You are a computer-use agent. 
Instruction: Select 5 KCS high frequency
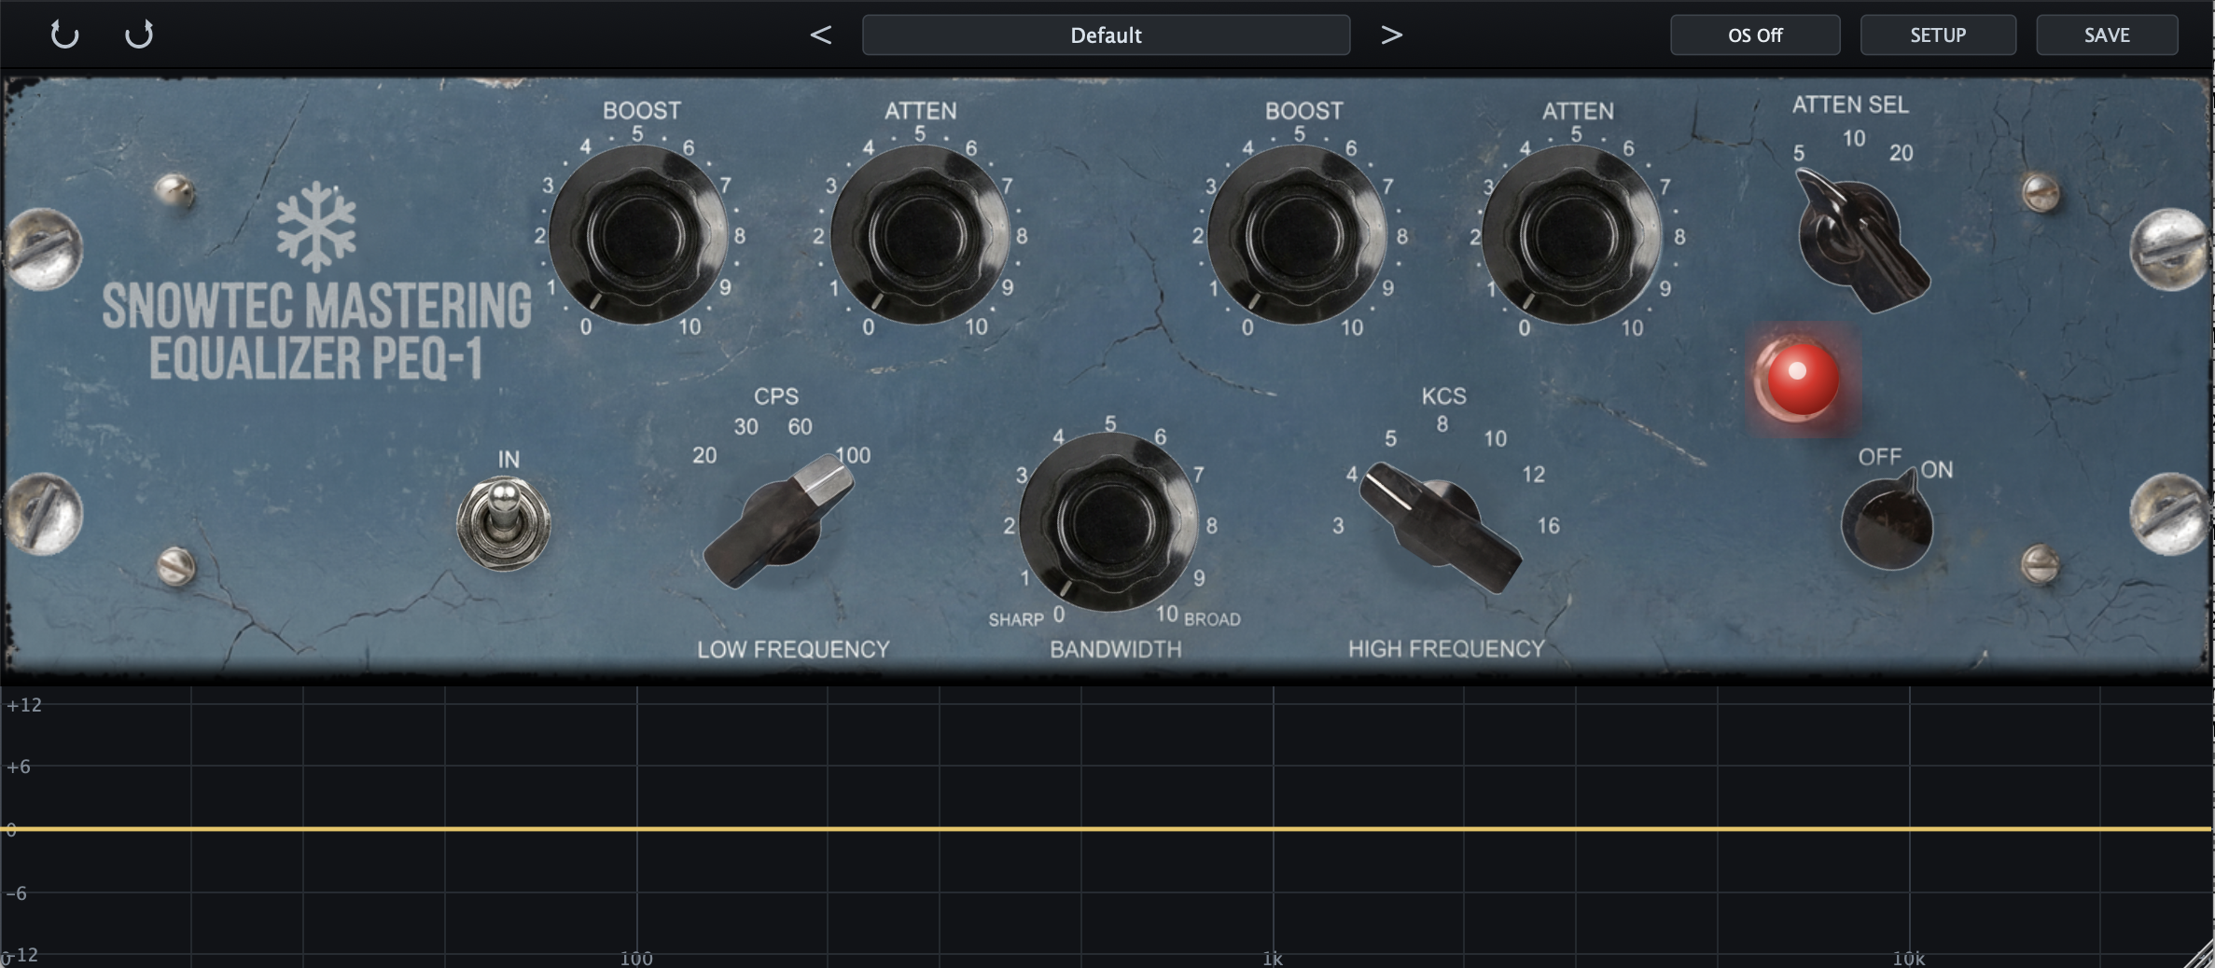1390,438
